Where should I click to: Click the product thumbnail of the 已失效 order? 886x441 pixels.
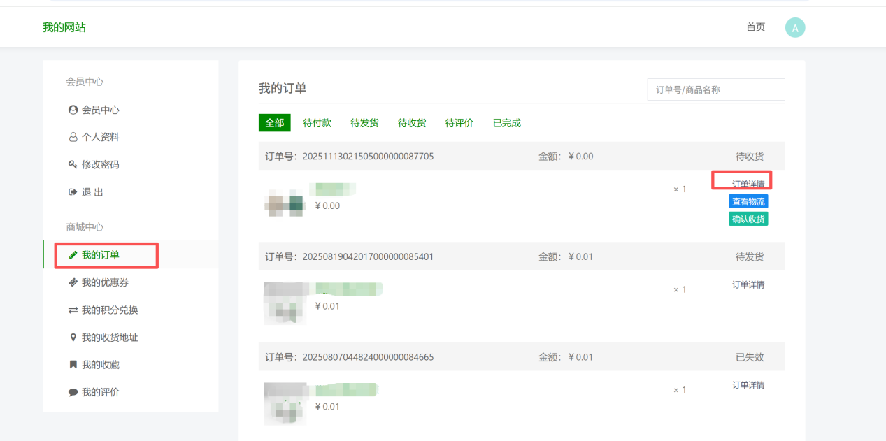click(x=285, y=403)
